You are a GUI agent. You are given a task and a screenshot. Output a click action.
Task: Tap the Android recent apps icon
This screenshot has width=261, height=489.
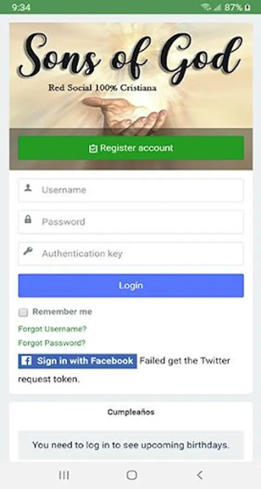point(64,475)
